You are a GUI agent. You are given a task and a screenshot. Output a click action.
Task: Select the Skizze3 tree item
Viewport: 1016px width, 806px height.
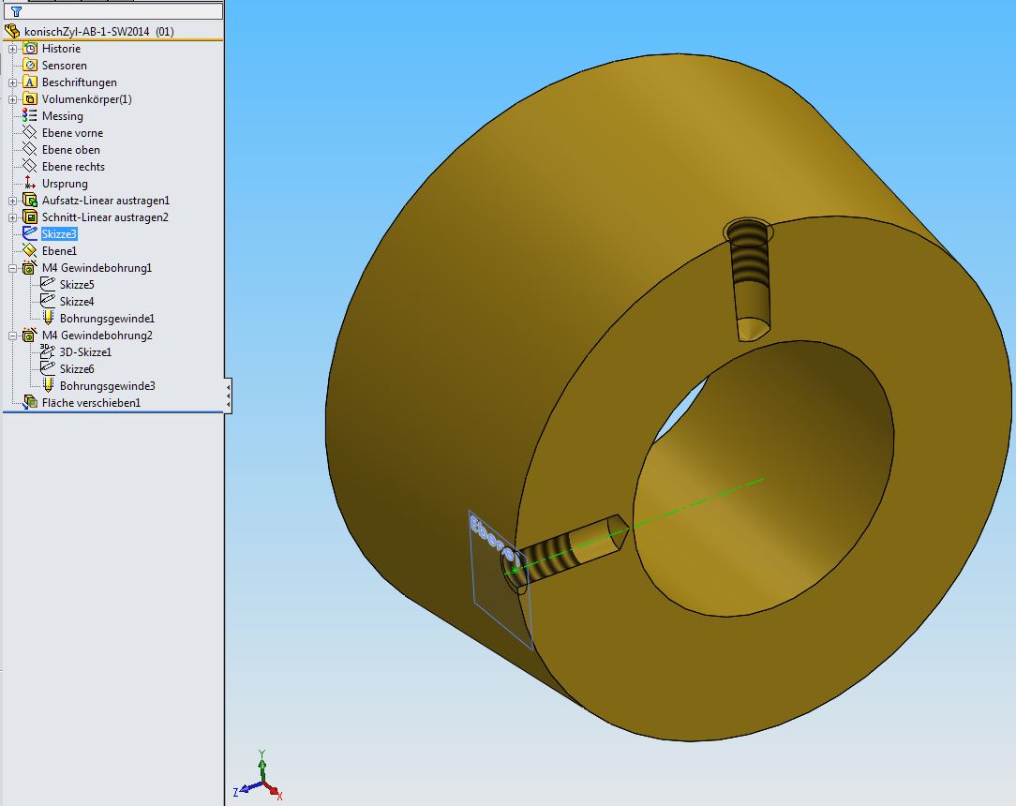(x=59, y=234)
